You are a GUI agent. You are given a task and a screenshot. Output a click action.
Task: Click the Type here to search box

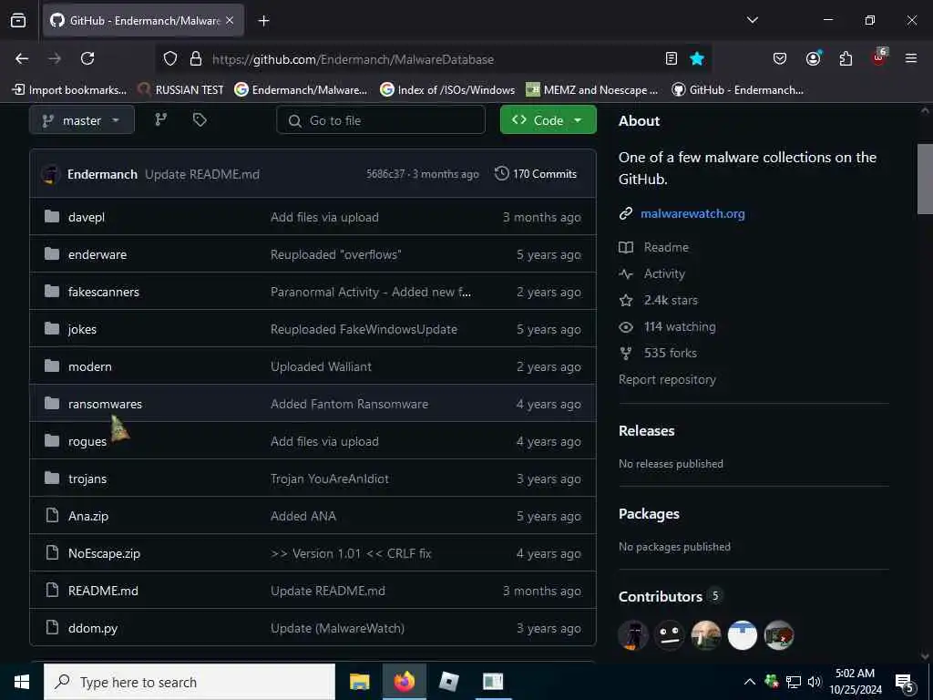coord(190,682)
